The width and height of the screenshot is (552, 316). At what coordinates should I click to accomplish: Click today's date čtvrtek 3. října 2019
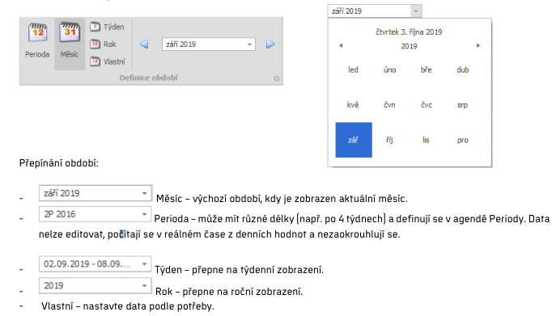pos(409,32)
